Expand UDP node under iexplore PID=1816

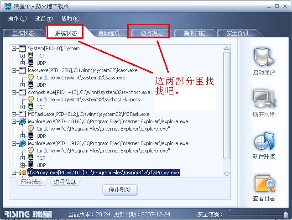coord(22,136)
